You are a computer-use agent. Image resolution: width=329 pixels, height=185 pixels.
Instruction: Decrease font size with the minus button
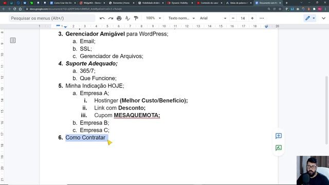pos(233,18)
